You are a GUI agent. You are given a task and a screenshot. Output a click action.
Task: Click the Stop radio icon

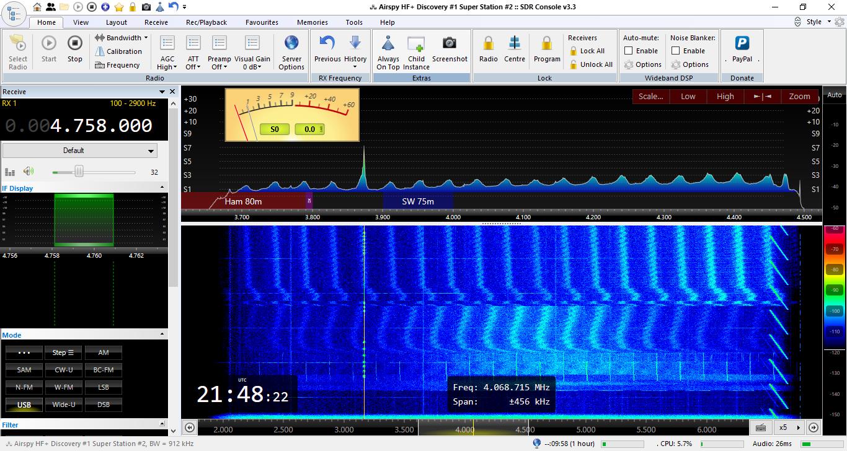click(74, 43)
